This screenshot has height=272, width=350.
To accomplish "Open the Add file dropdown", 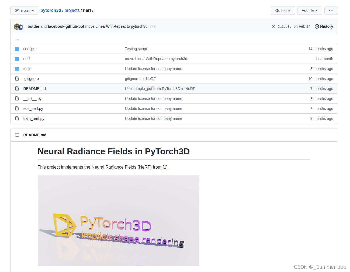I will (310, 11).
